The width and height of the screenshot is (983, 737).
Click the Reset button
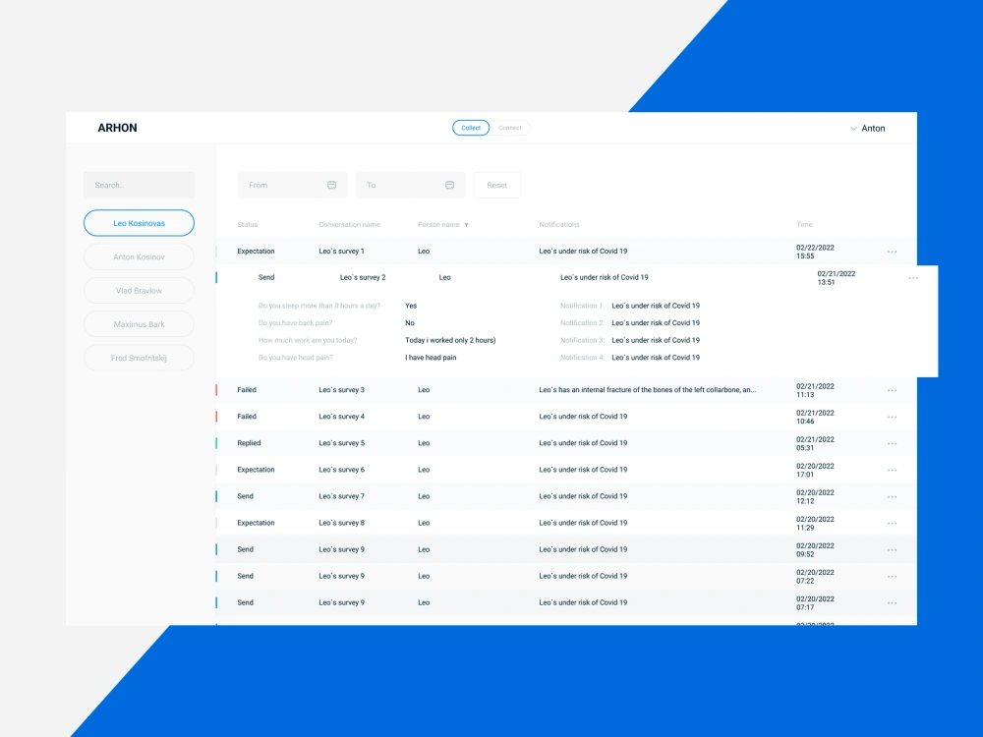497,185
